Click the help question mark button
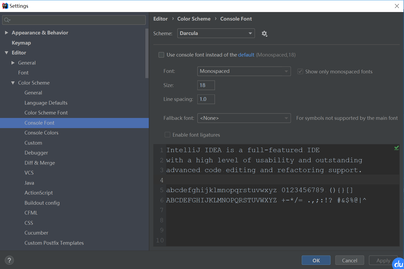The width and height of the screenshot is (404, 269). (9, 260)
